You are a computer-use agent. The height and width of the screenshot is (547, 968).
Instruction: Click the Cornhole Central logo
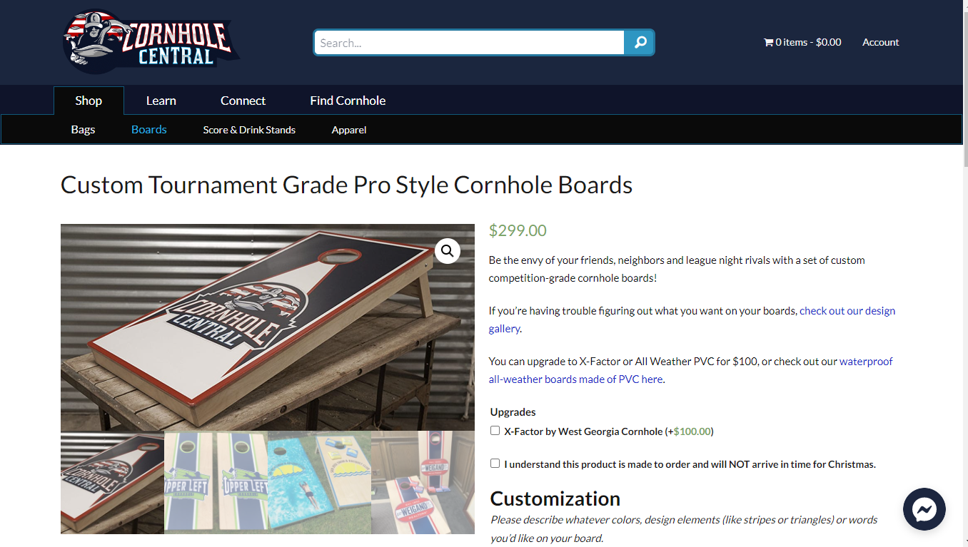(x=151, y=41)
